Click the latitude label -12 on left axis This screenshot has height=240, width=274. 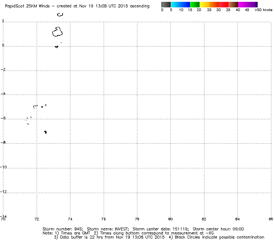(x=3, y=192)
